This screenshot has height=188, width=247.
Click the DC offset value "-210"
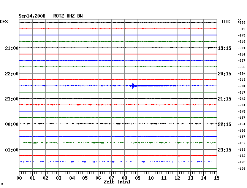point(241,86)
